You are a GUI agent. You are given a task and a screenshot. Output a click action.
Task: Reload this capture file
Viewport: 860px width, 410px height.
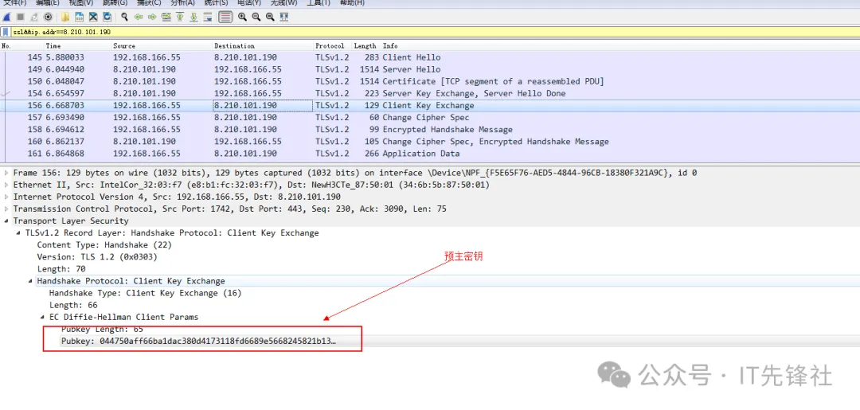click(x=107, y=17)
